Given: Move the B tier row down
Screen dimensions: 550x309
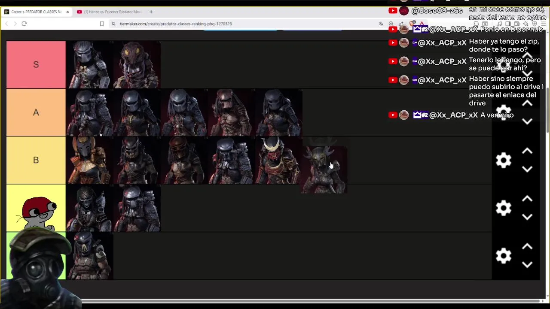Looking at the screenshot, I should coord(527,169).
